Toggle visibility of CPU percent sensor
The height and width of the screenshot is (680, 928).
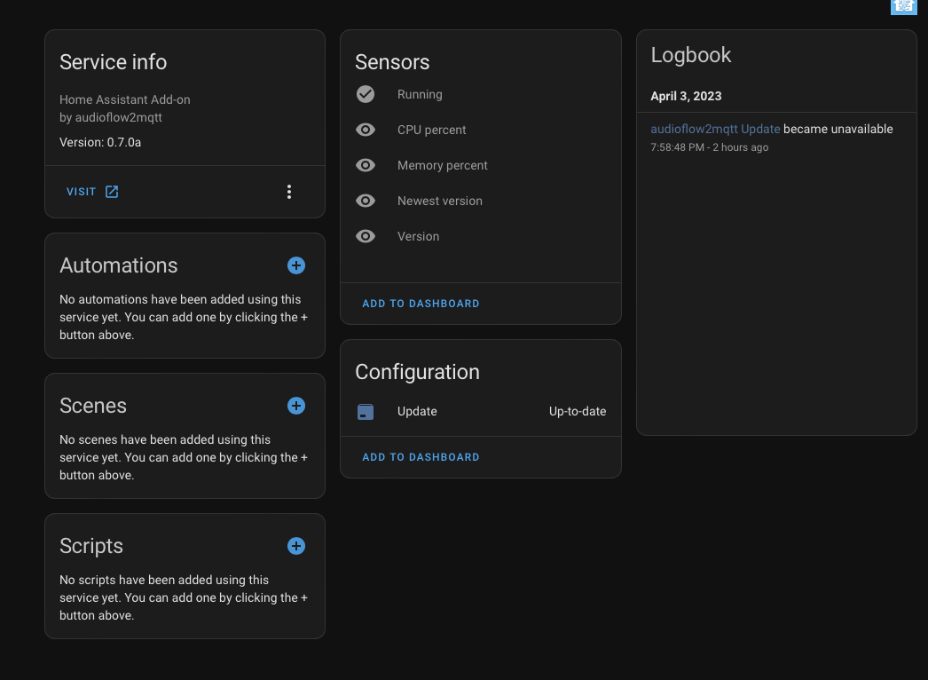(x=365, y=130)
